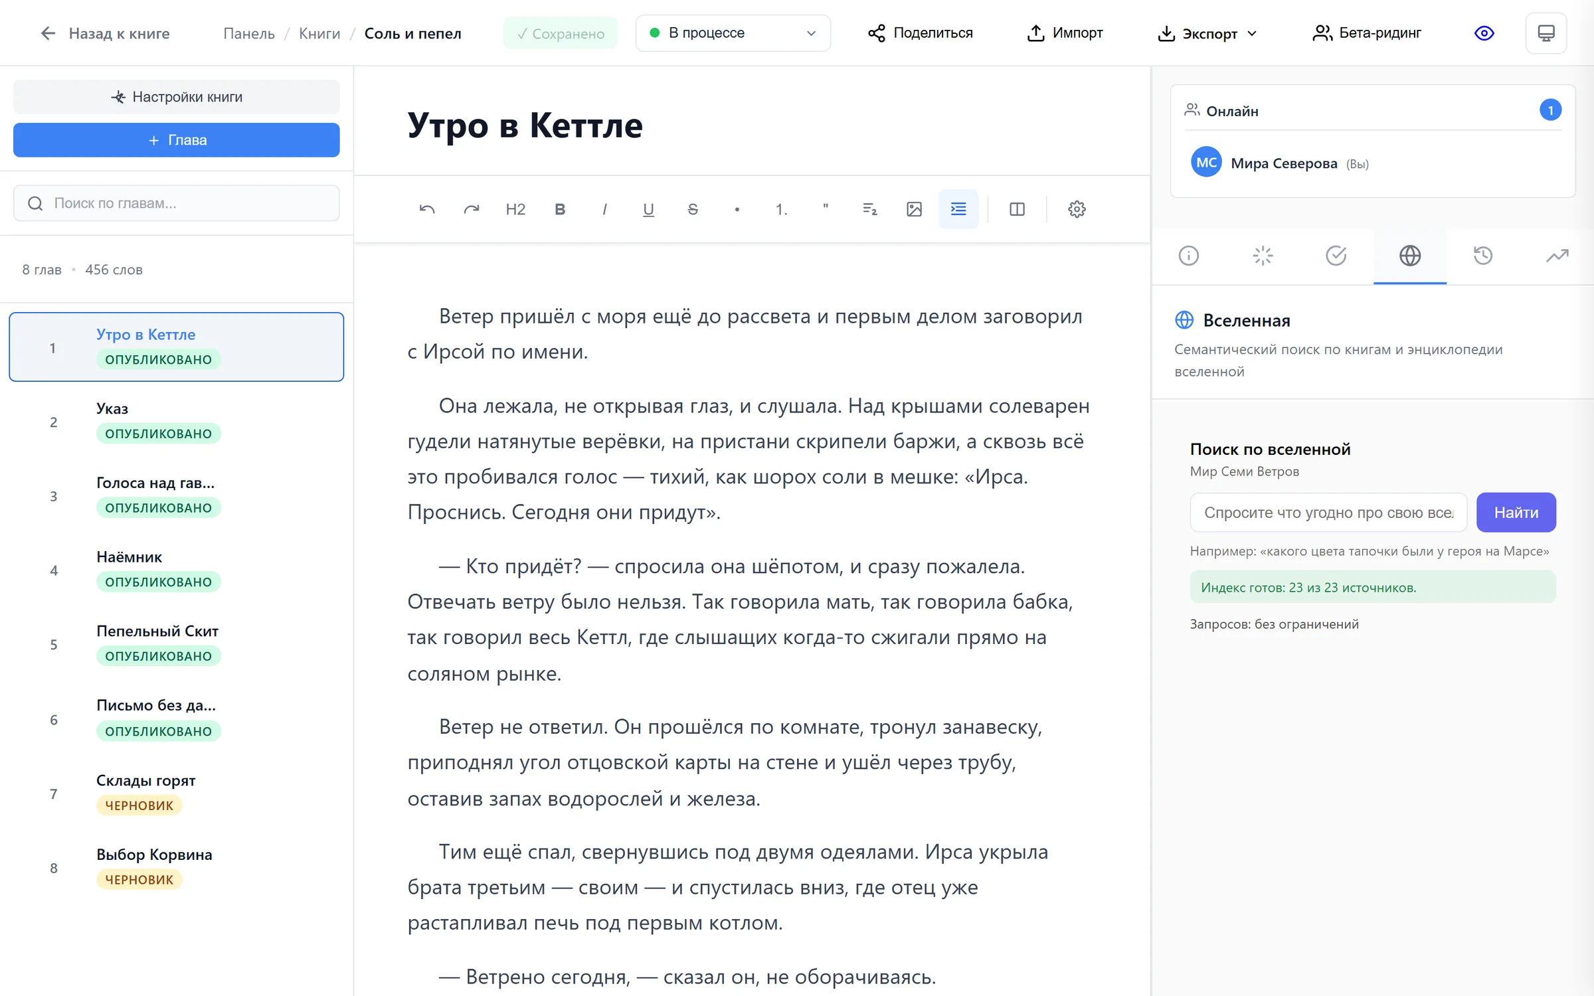Apply strikethrough formatting with the S icon
The width and height of the screenshot is (1594, 996).
(x=693, y=209)
